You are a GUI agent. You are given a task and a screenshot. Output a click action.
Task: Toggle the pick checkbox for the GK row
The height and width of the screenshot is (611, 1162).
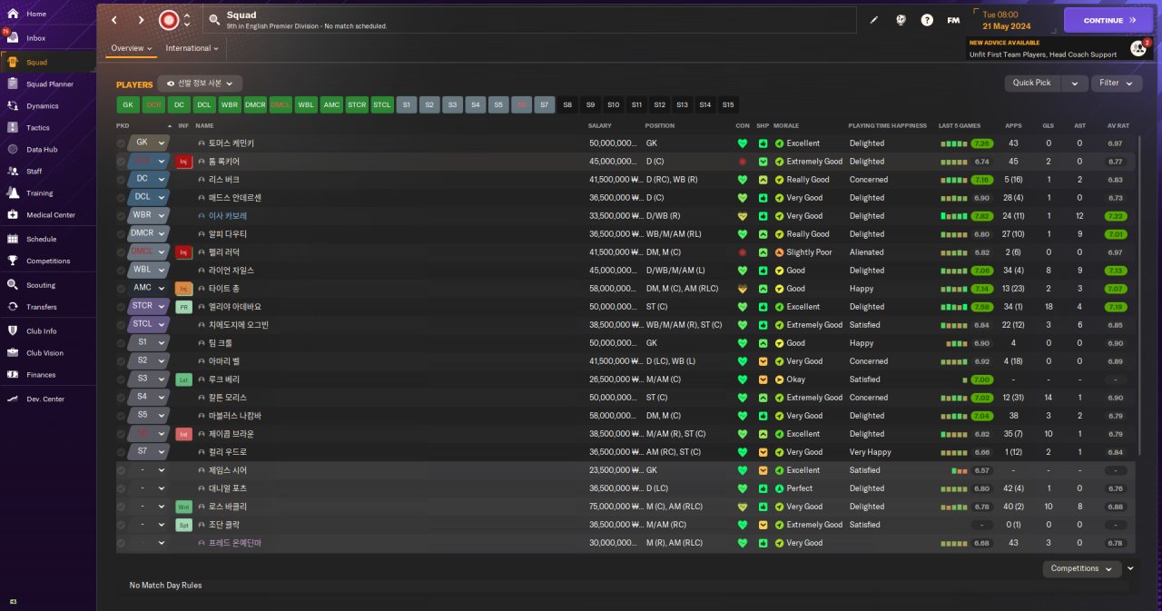click(122, 143)
